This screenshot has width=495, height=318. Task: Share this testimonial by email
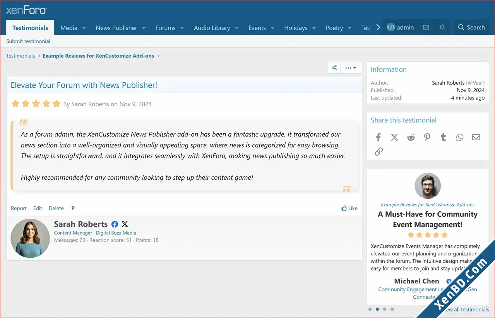pos(476,137)
